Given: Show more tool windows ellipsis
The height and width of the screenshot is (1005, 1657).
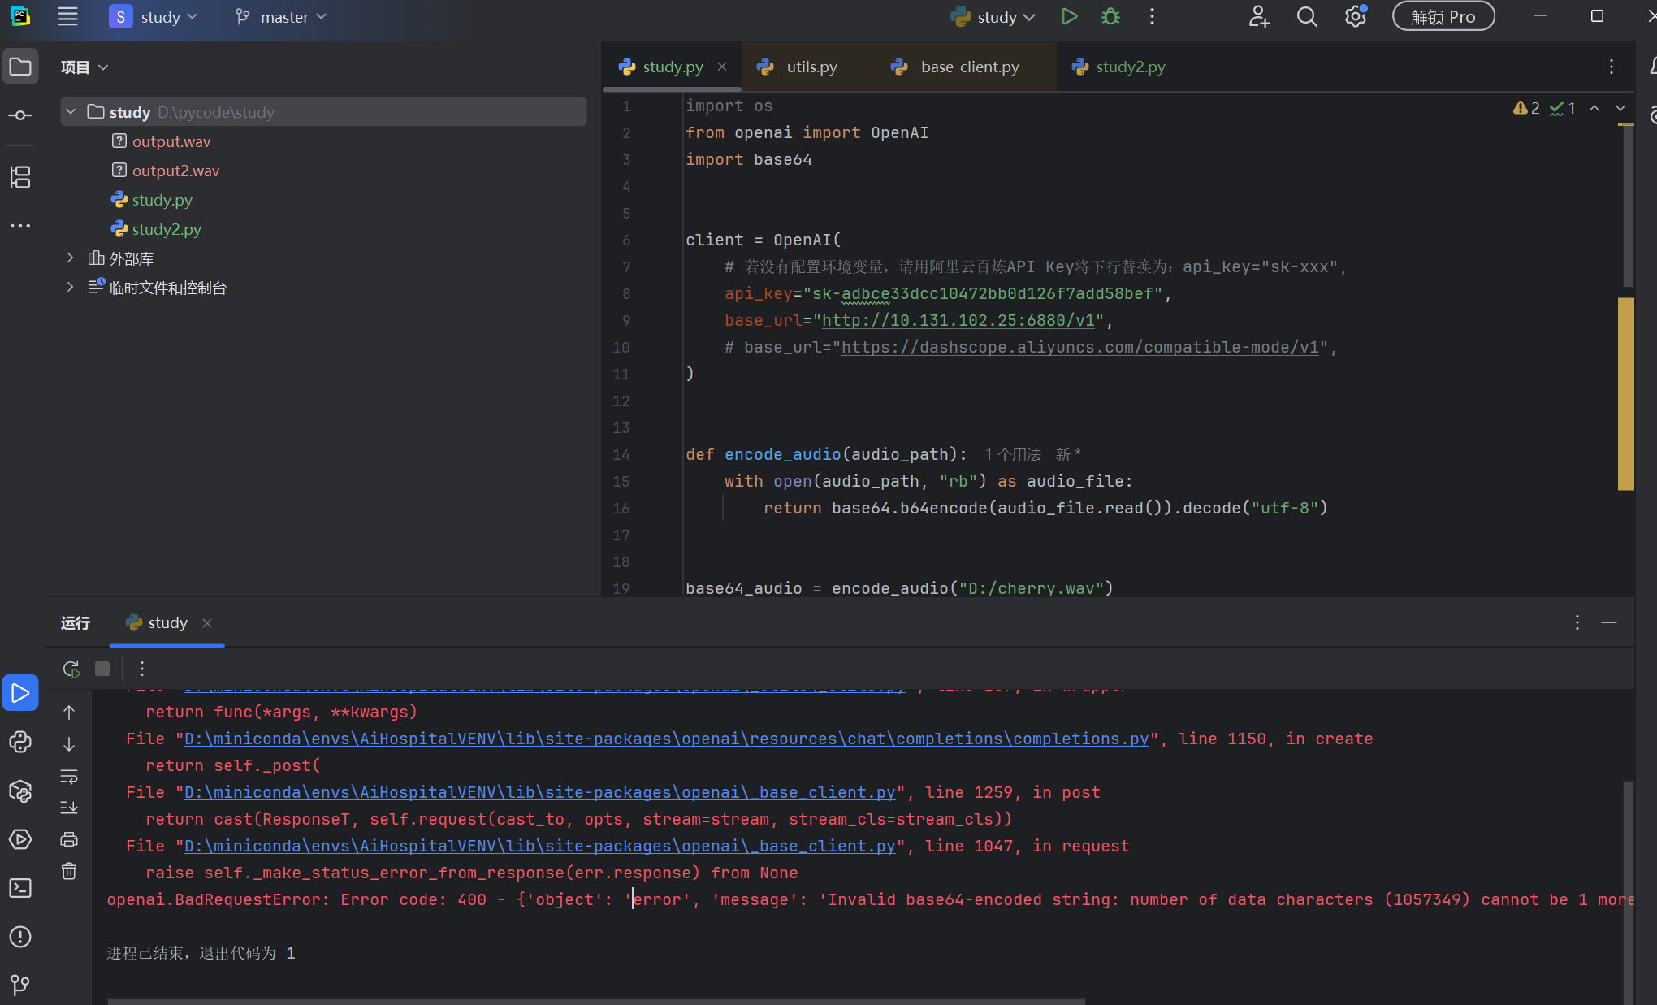Looking at the screenshot, I should 20,226.
